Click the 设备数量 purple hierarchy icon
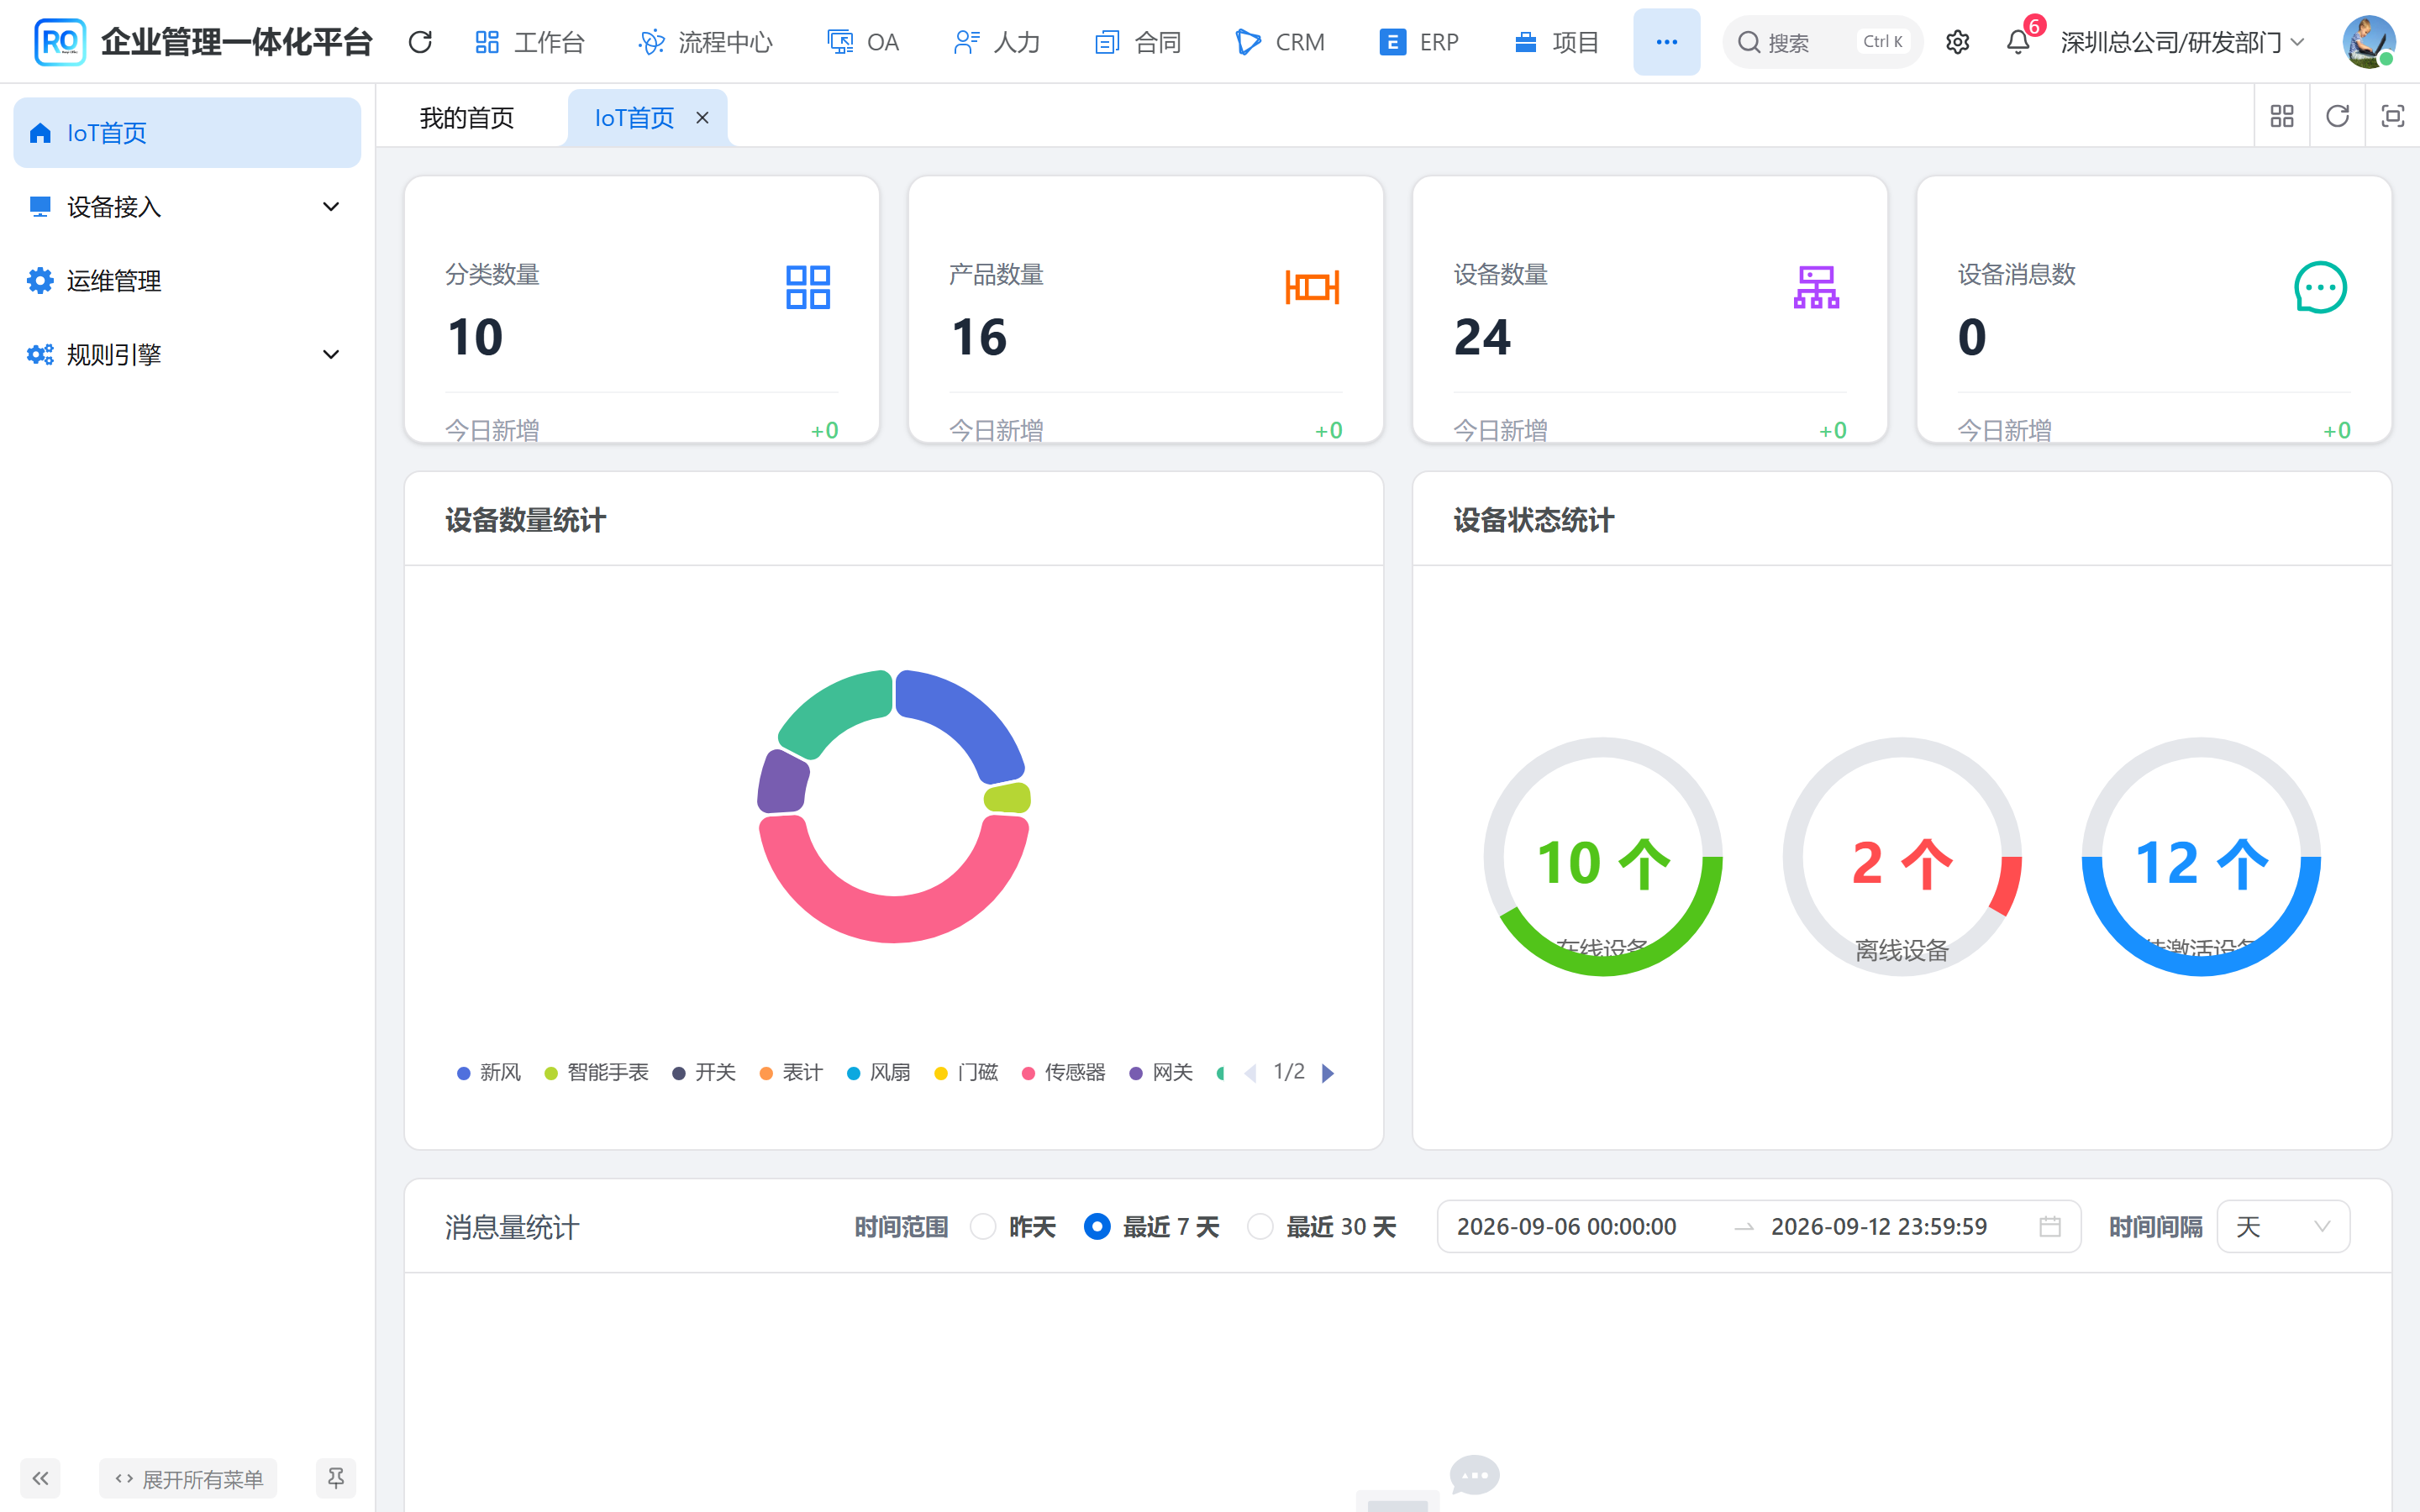This screenshot has width=2420, height=1512. (x=1816, y=287)
